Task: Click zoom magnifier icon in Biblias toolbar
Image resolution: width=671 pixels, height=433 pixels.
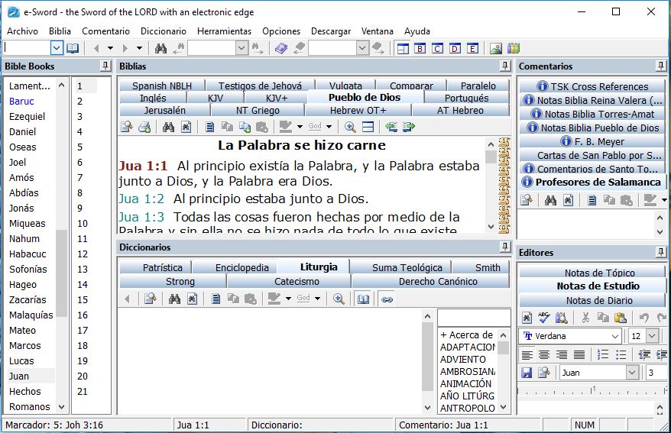Action: point(350,127)
